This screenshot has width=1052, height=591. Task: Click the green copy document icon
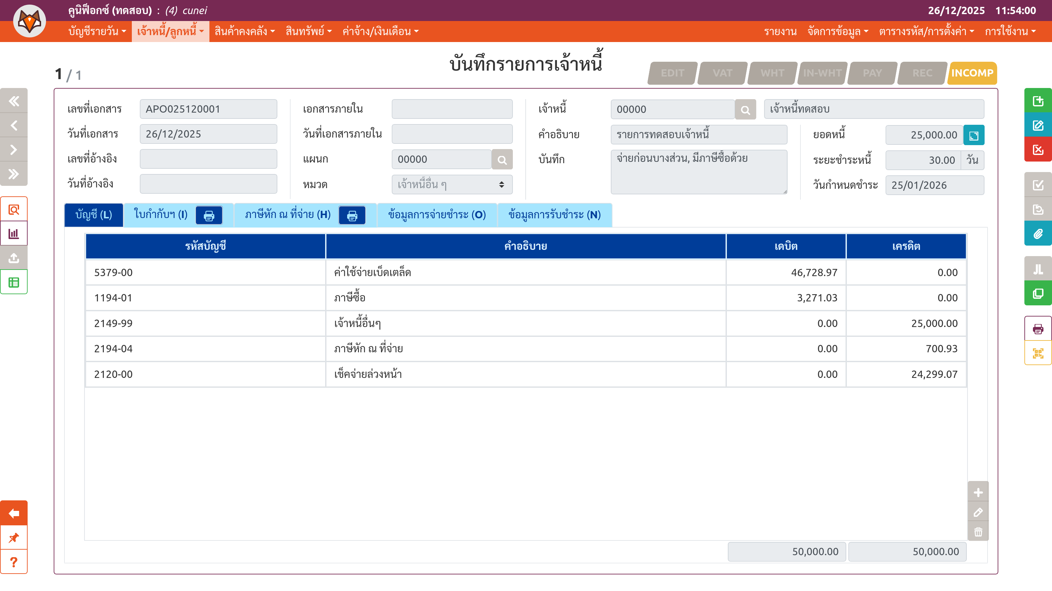pos(1038,294)
